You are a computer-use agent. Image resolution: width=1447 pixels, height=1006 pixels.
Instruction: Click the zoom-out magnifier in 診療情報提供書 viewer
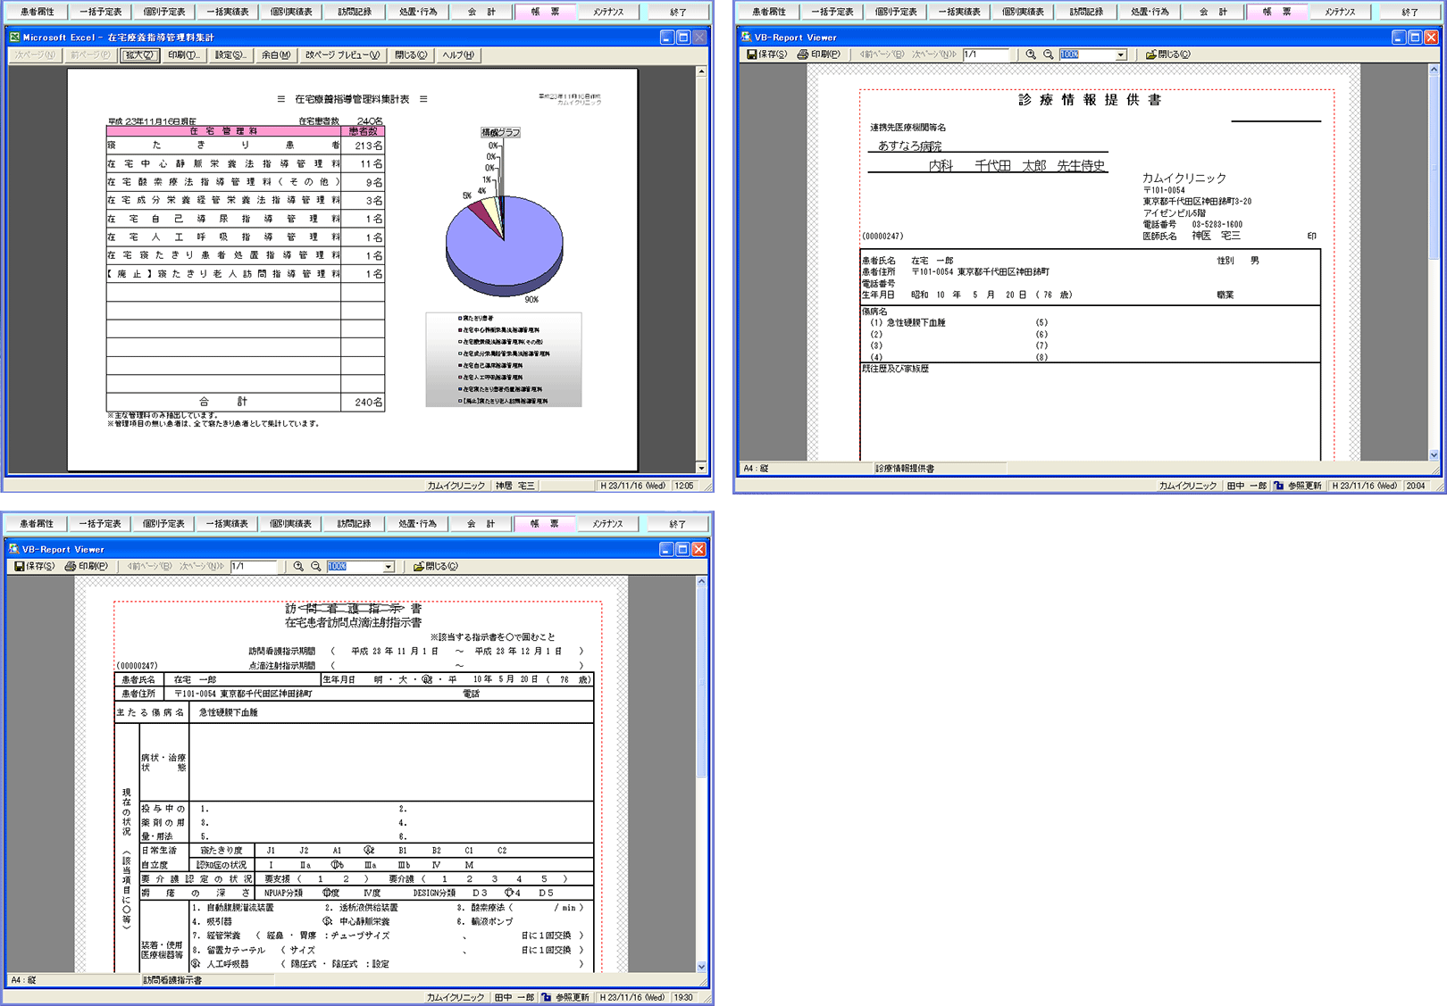pos(1048,54)
